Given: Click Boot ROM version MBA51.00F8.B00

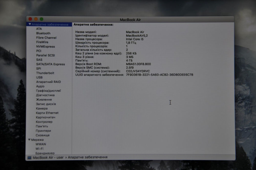Looking at the screenshot, I should (138, 64).
